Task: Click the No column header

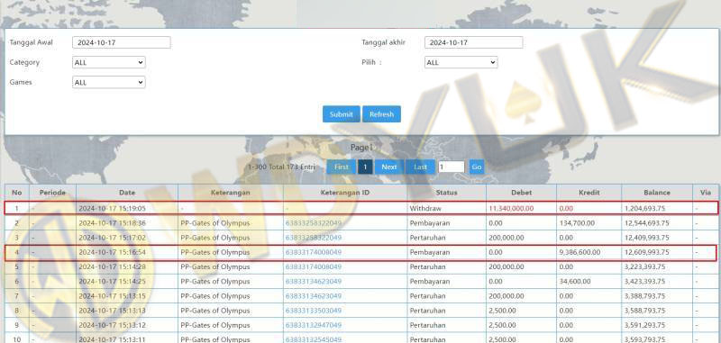Action: coord(17,193)
